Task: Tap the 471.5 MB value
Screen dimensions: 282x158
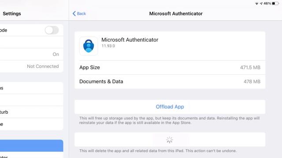Action: pos(250,68)
